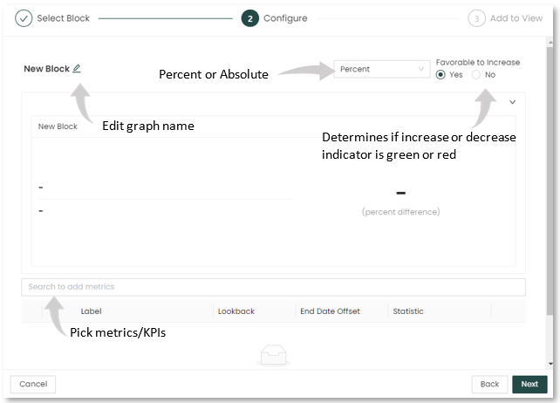Click the scrollbar down arrow
Screen dimensions: 560x403
click(x=551, y=362)
